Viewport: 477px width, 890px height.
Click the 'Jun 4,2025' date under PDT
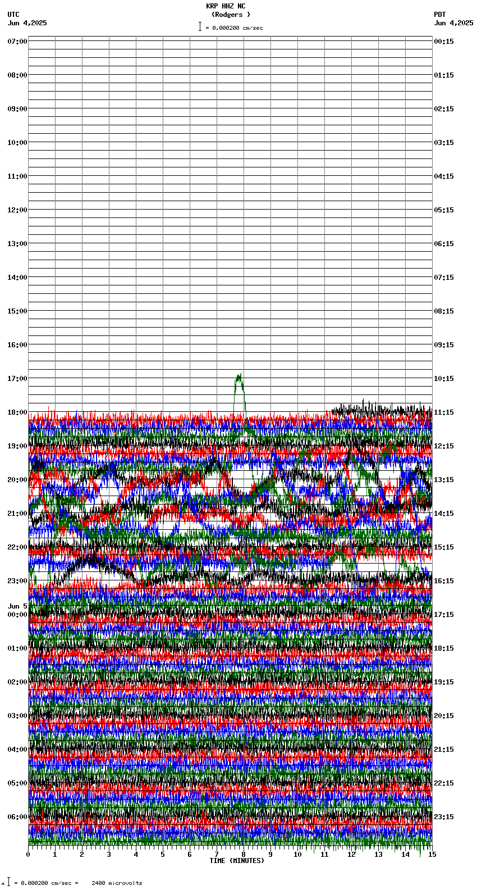point(453,23)
